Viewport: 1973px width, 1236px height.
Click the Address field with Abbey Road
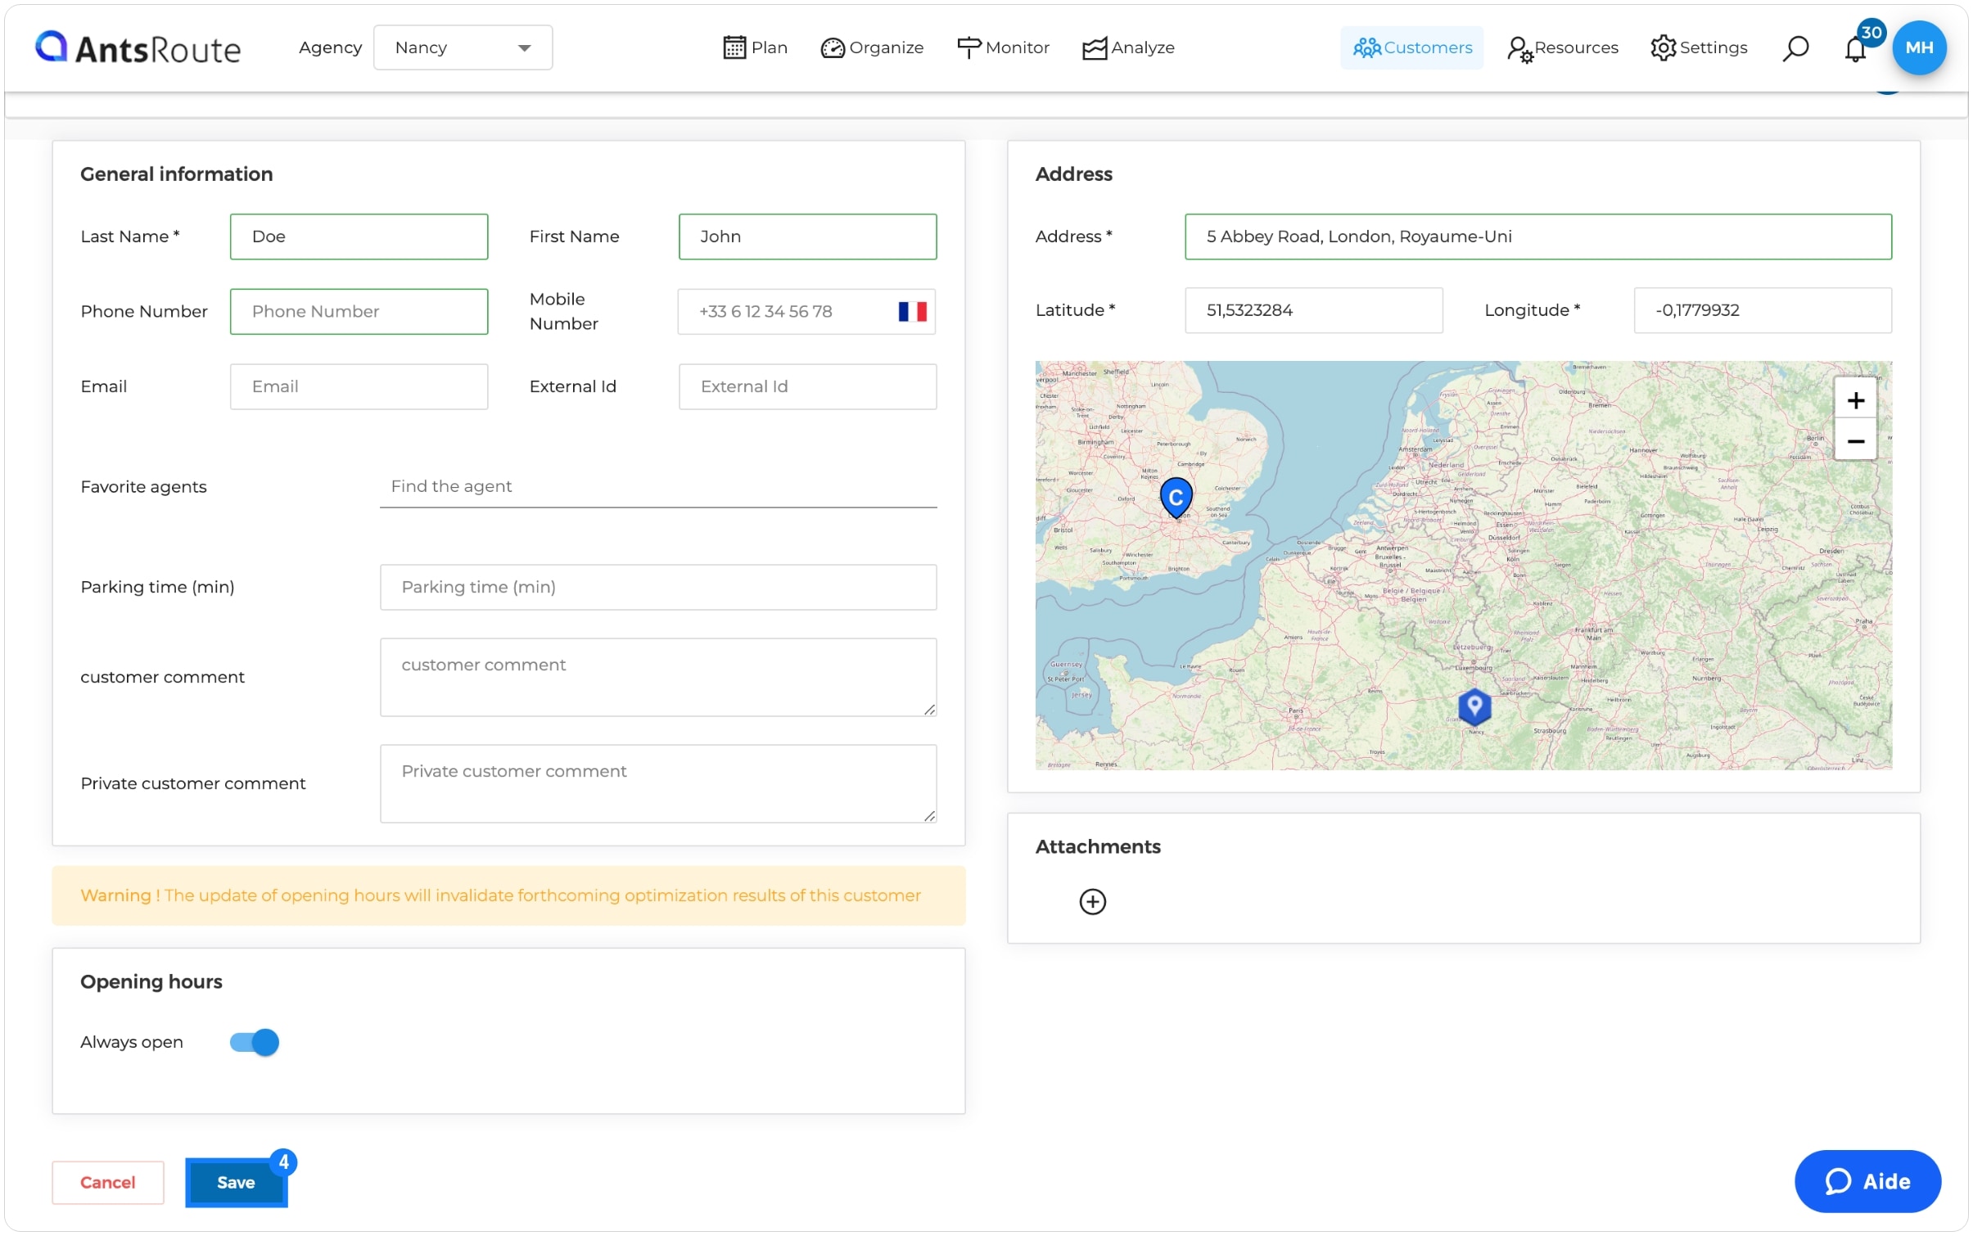point(1537,237)
